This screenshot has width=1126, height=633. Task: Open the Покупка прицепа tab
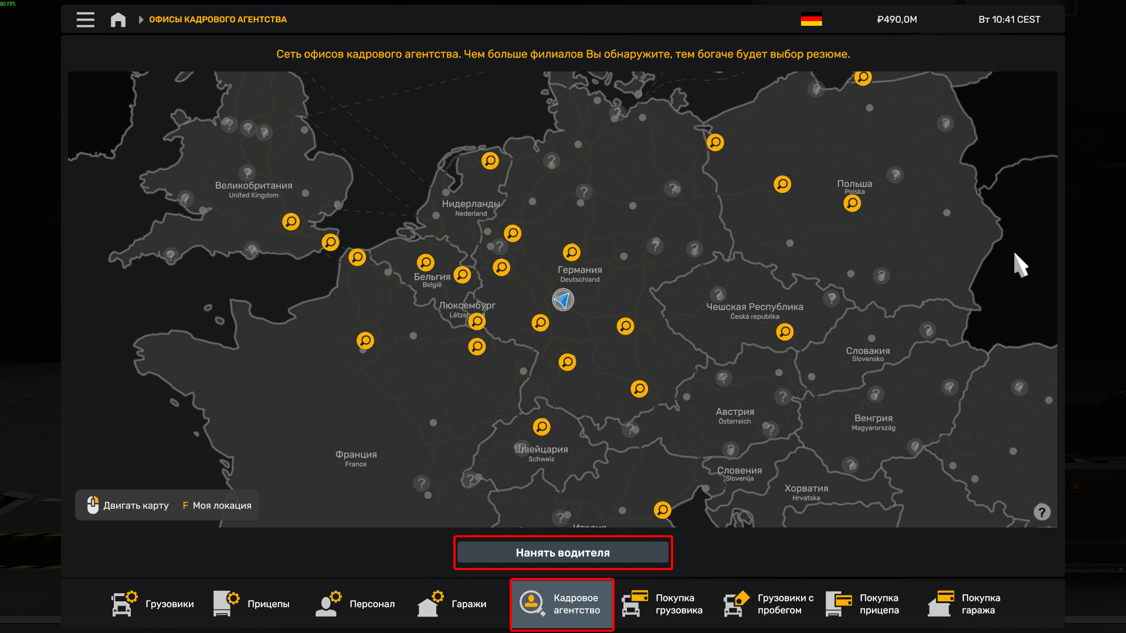pyautogui.click(x=863, y=604)
